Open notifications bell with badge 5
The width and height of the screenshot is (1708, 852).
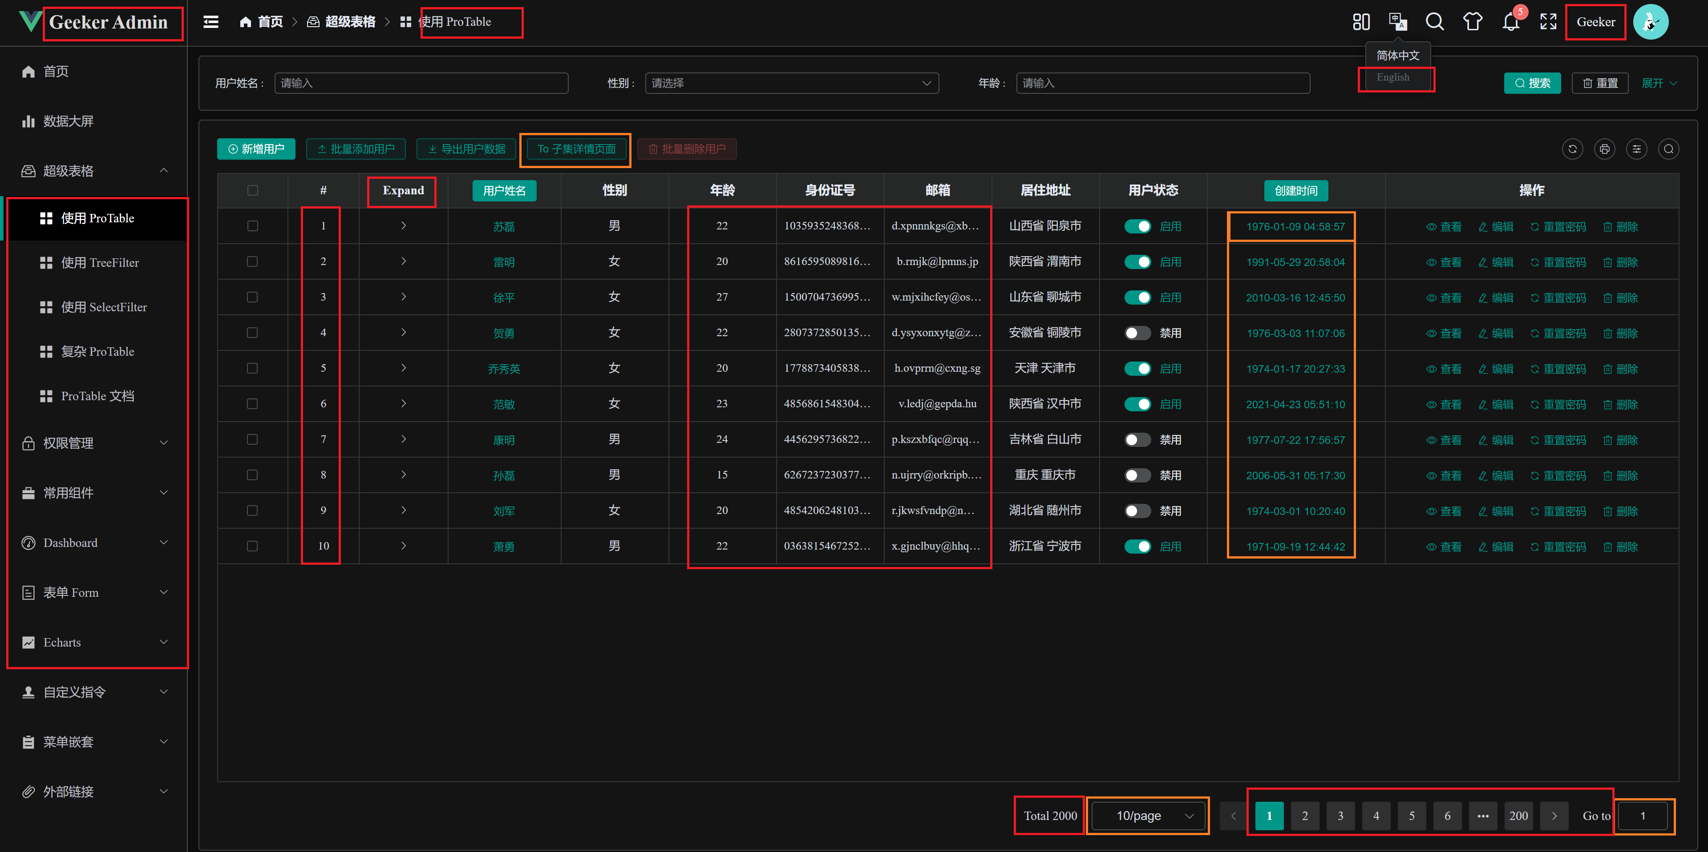click(1511, 22)
